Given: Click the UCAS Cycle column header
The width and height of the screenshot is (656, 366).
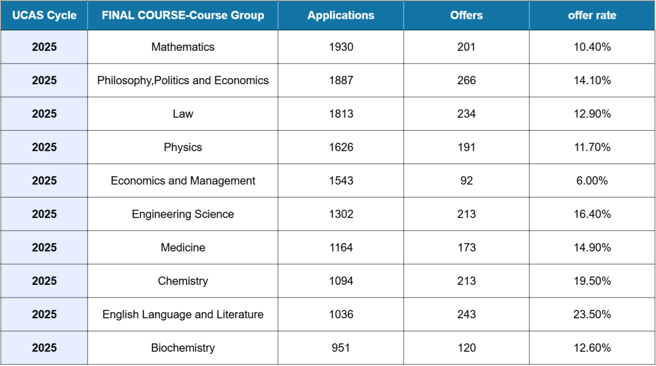Looking at the screenshot, I should [x=44, y=16].
